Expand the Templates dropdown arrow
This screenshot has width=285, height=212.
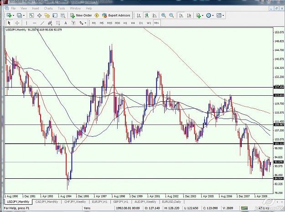223,16
